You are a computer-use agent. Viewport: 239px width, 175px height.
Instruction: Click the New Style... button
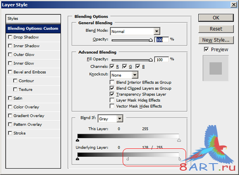216,40
